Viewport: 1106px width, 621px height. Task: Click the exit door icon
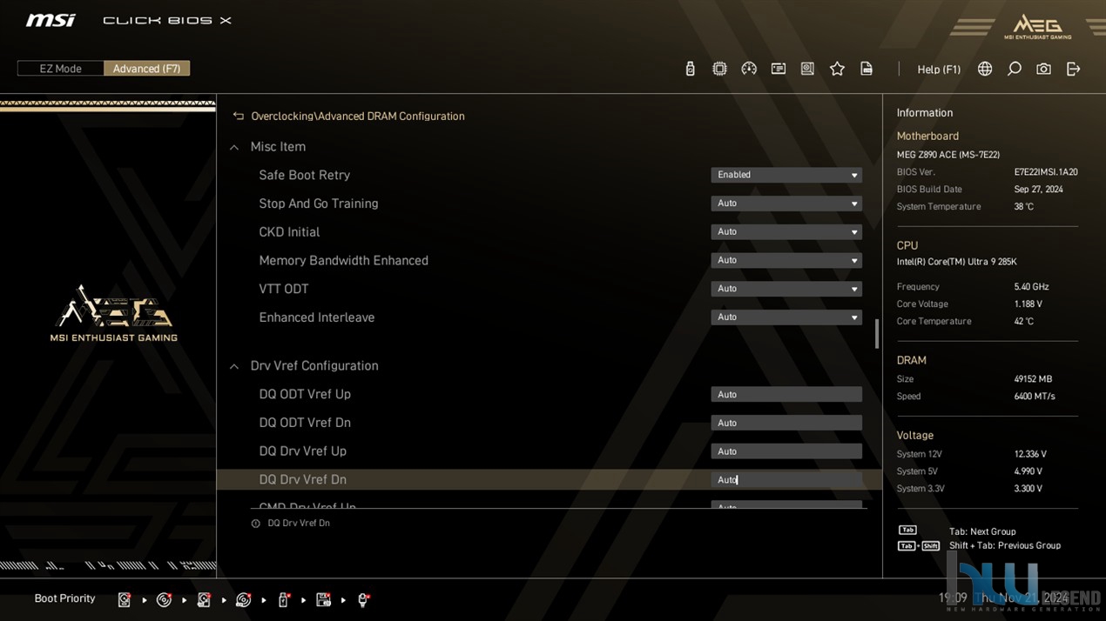click(1073, 69)
